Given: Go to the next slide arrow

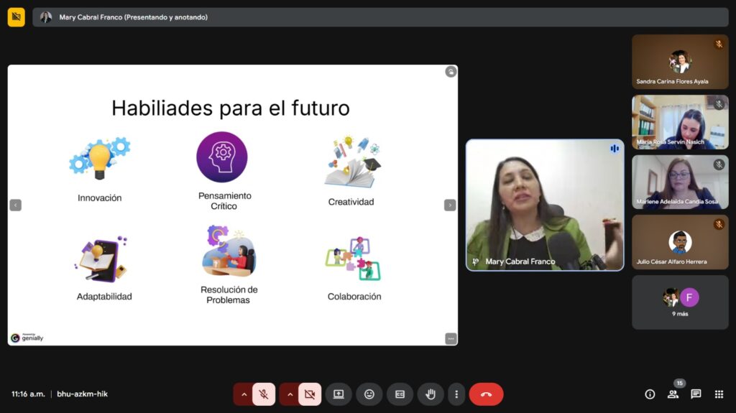Looking at the screenshot, I should pos(450,205).
